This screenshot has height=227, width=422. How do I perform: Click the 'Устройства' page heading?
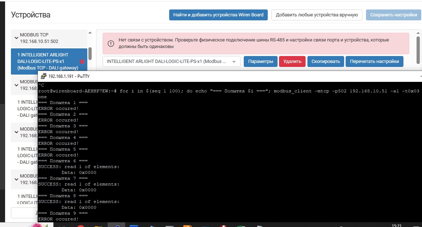31,15
